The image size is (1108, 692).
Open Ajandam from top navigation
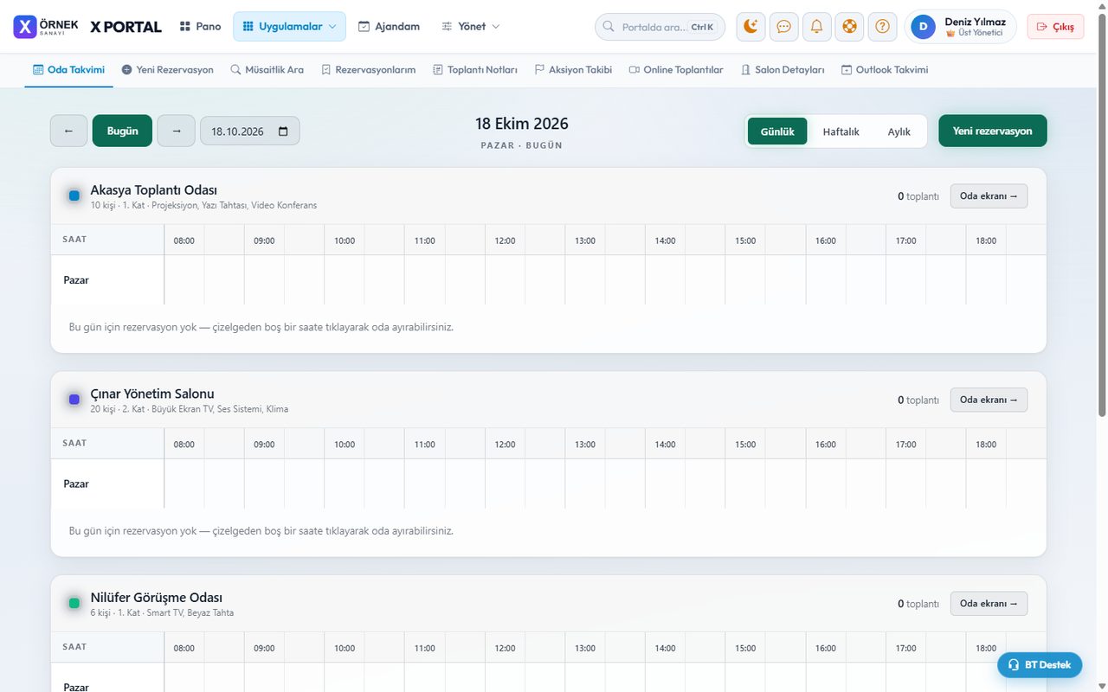390,27
